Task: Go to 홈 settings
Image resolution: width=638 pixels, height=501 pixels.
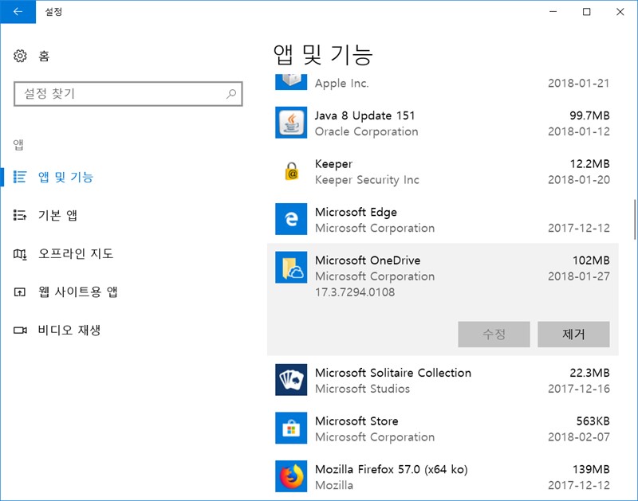Action: (x=44, y=56)
